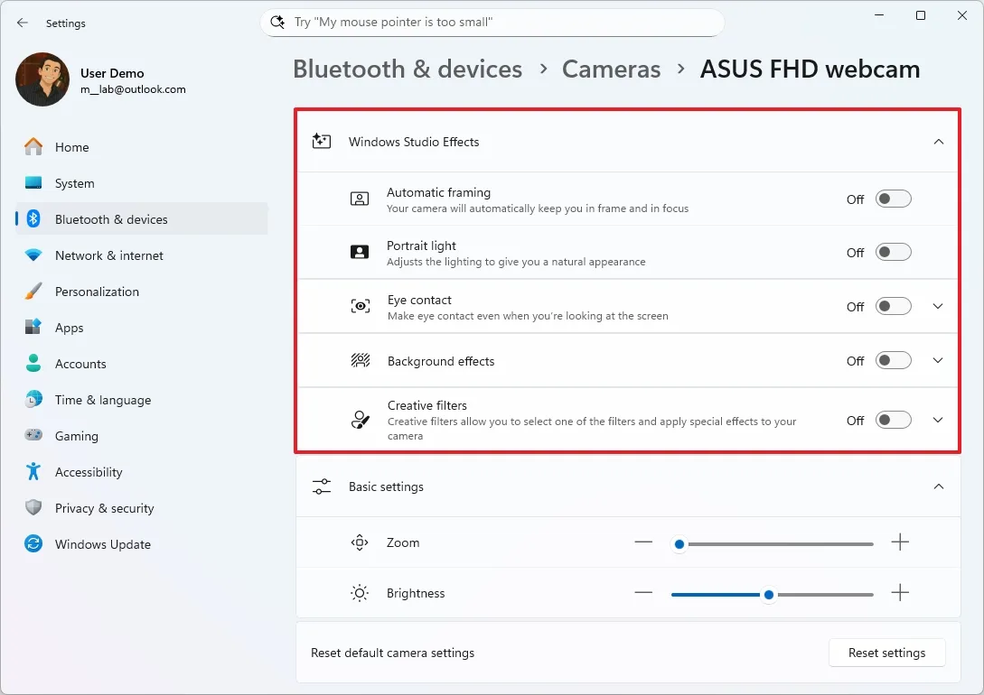984x695 pixels.
Task: Click the Basic settings sliders icon
Action: [x=322, y=486]
